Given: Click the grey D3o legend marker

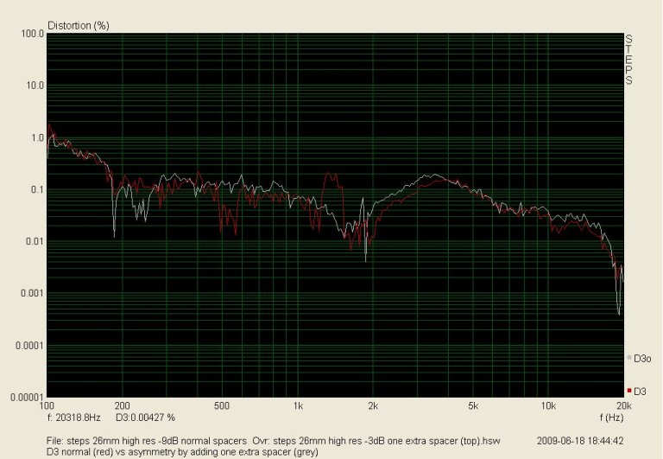Looking at the screenshot, I should pos(629,358).
